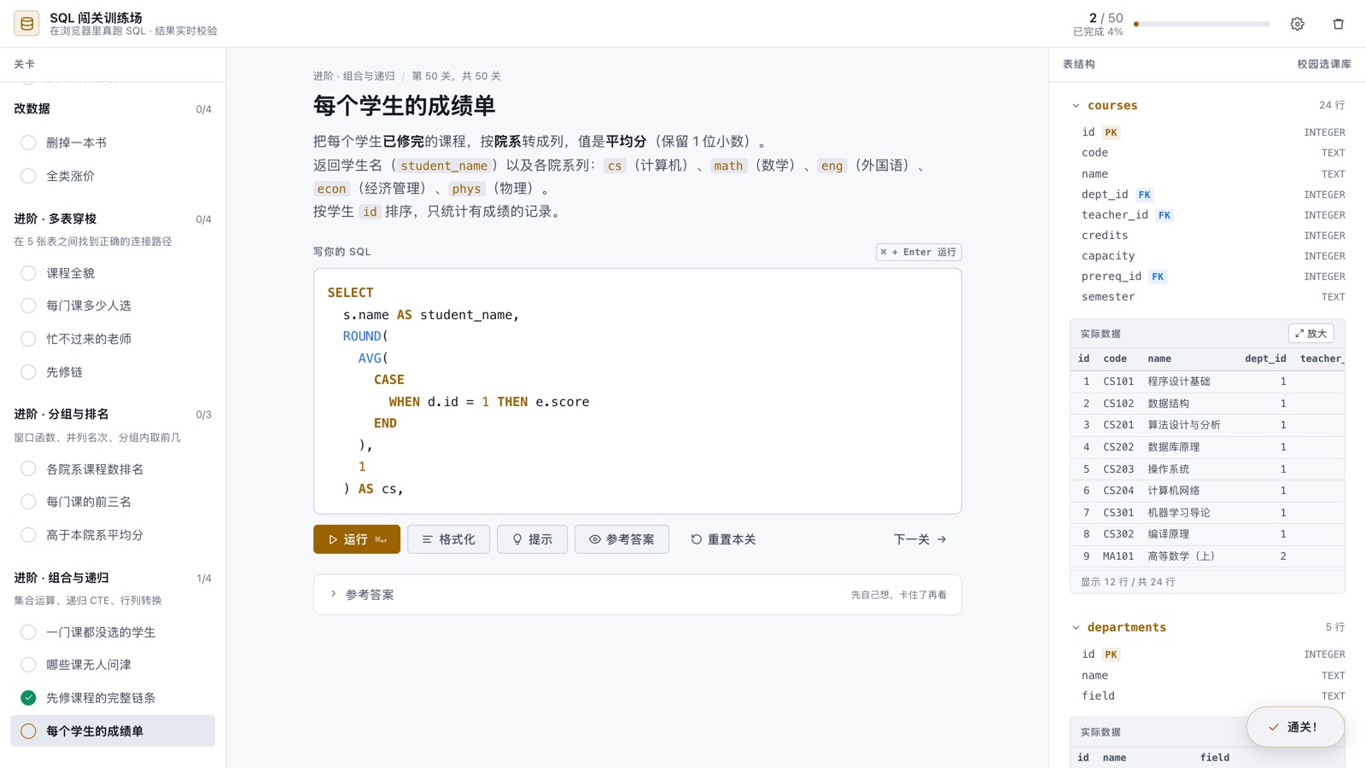Click the 校园选课库 database label
Viewport: 1366px width, 768px height.
tap(1323, 64)
